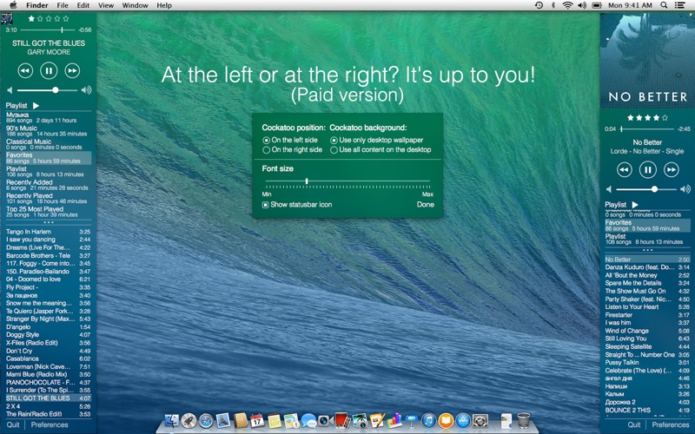Click the Wi-Fi status icon
The height and width of the screenshot is (434, 695).
(567, 5)
